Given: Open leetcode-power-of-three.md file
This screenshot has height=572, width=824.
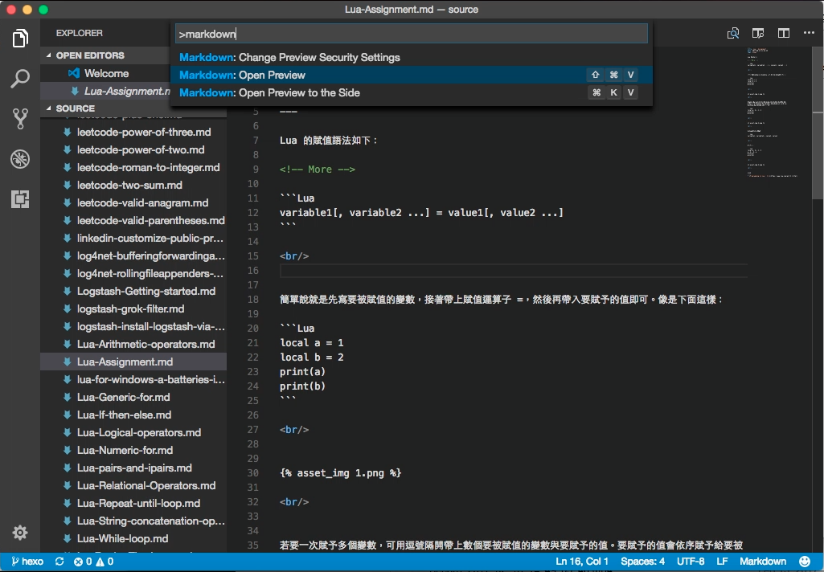Looking at the screenshot, I should 133,133.
